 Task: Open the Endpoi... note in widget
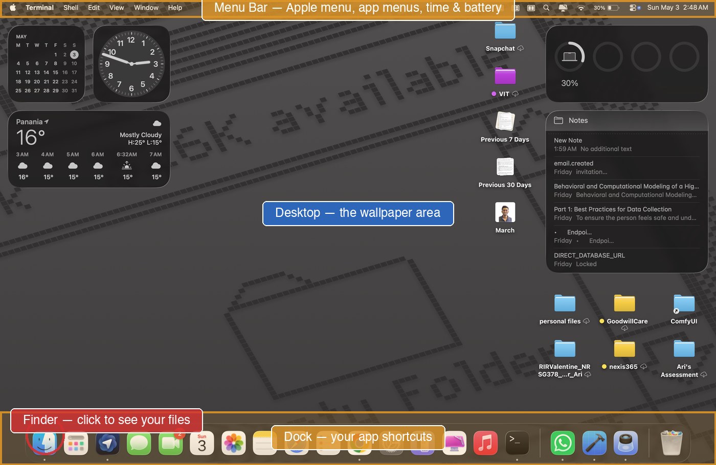point(626,236)
